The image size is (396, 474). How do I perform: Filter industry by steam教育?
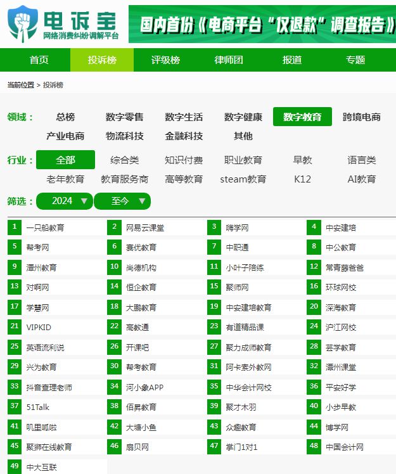pos(243,179)
